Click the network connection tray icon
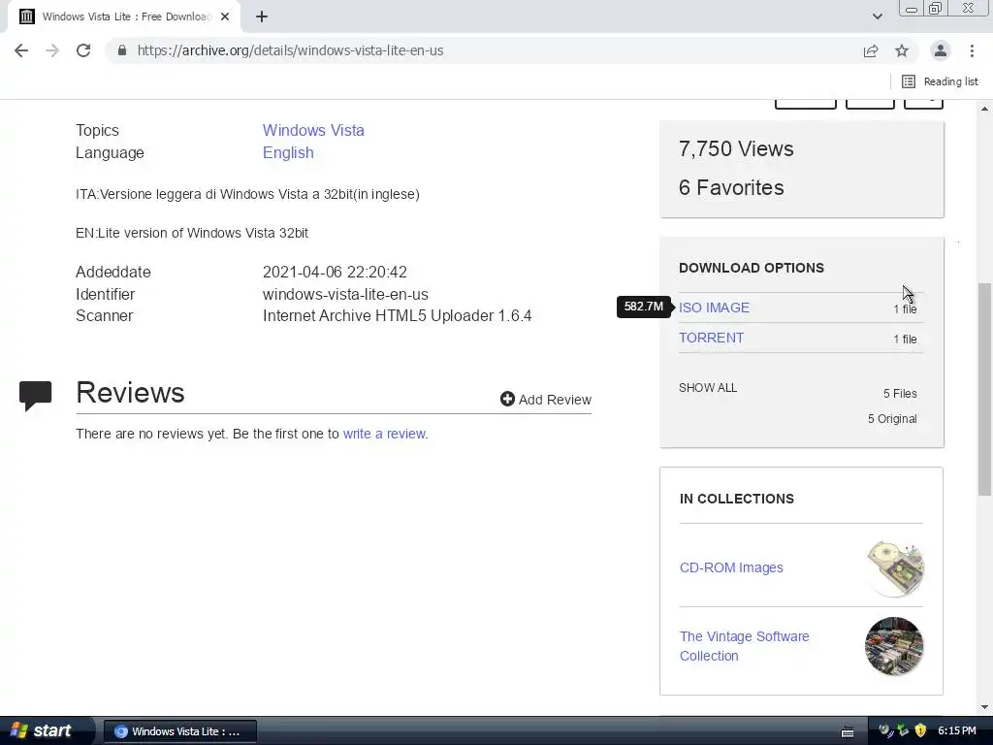Viewport: 993px width, 745px height. coord(904,730)
